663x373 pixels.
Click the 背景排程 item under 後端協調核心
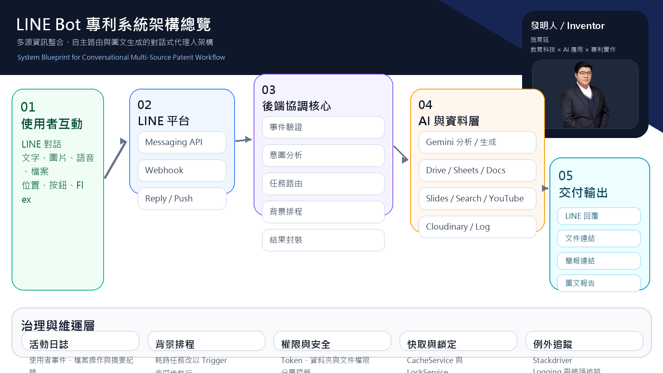pos(323,212)
